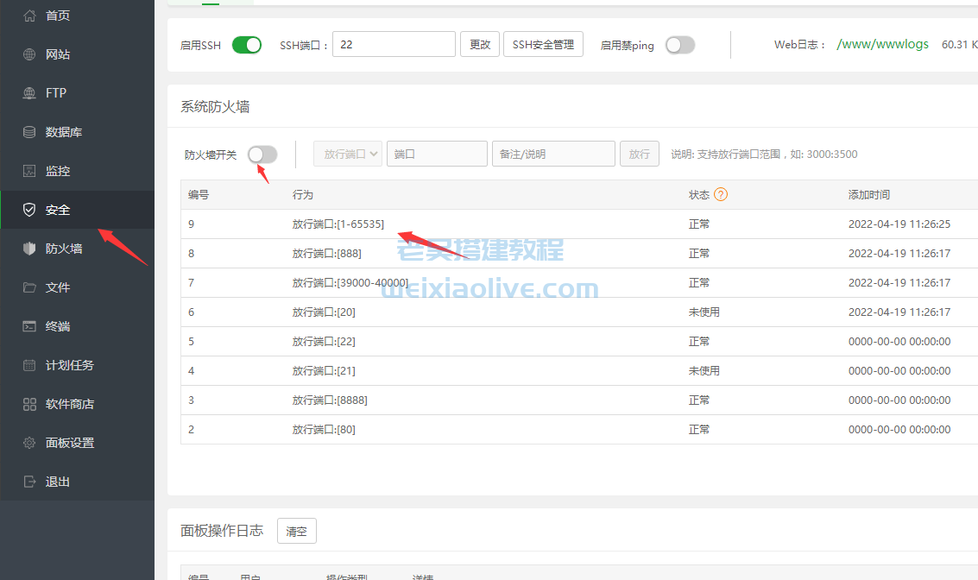Click the 备注/说明 input field
Screen dimensions: 978x580
tap(553, 154)
